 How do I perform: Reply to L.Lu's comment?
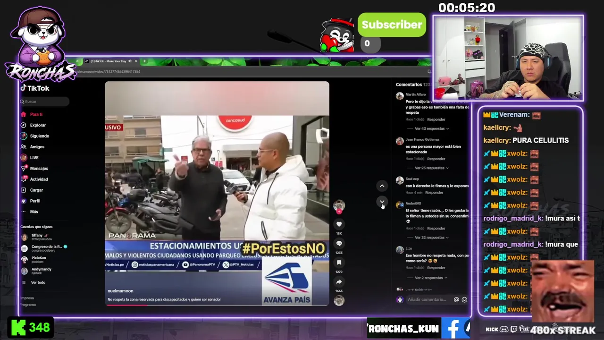click(436, 268)
